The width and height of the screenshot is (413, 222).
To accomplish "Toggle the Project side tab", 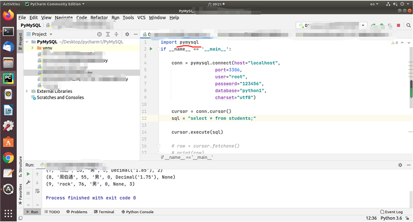I will (20, 42).
